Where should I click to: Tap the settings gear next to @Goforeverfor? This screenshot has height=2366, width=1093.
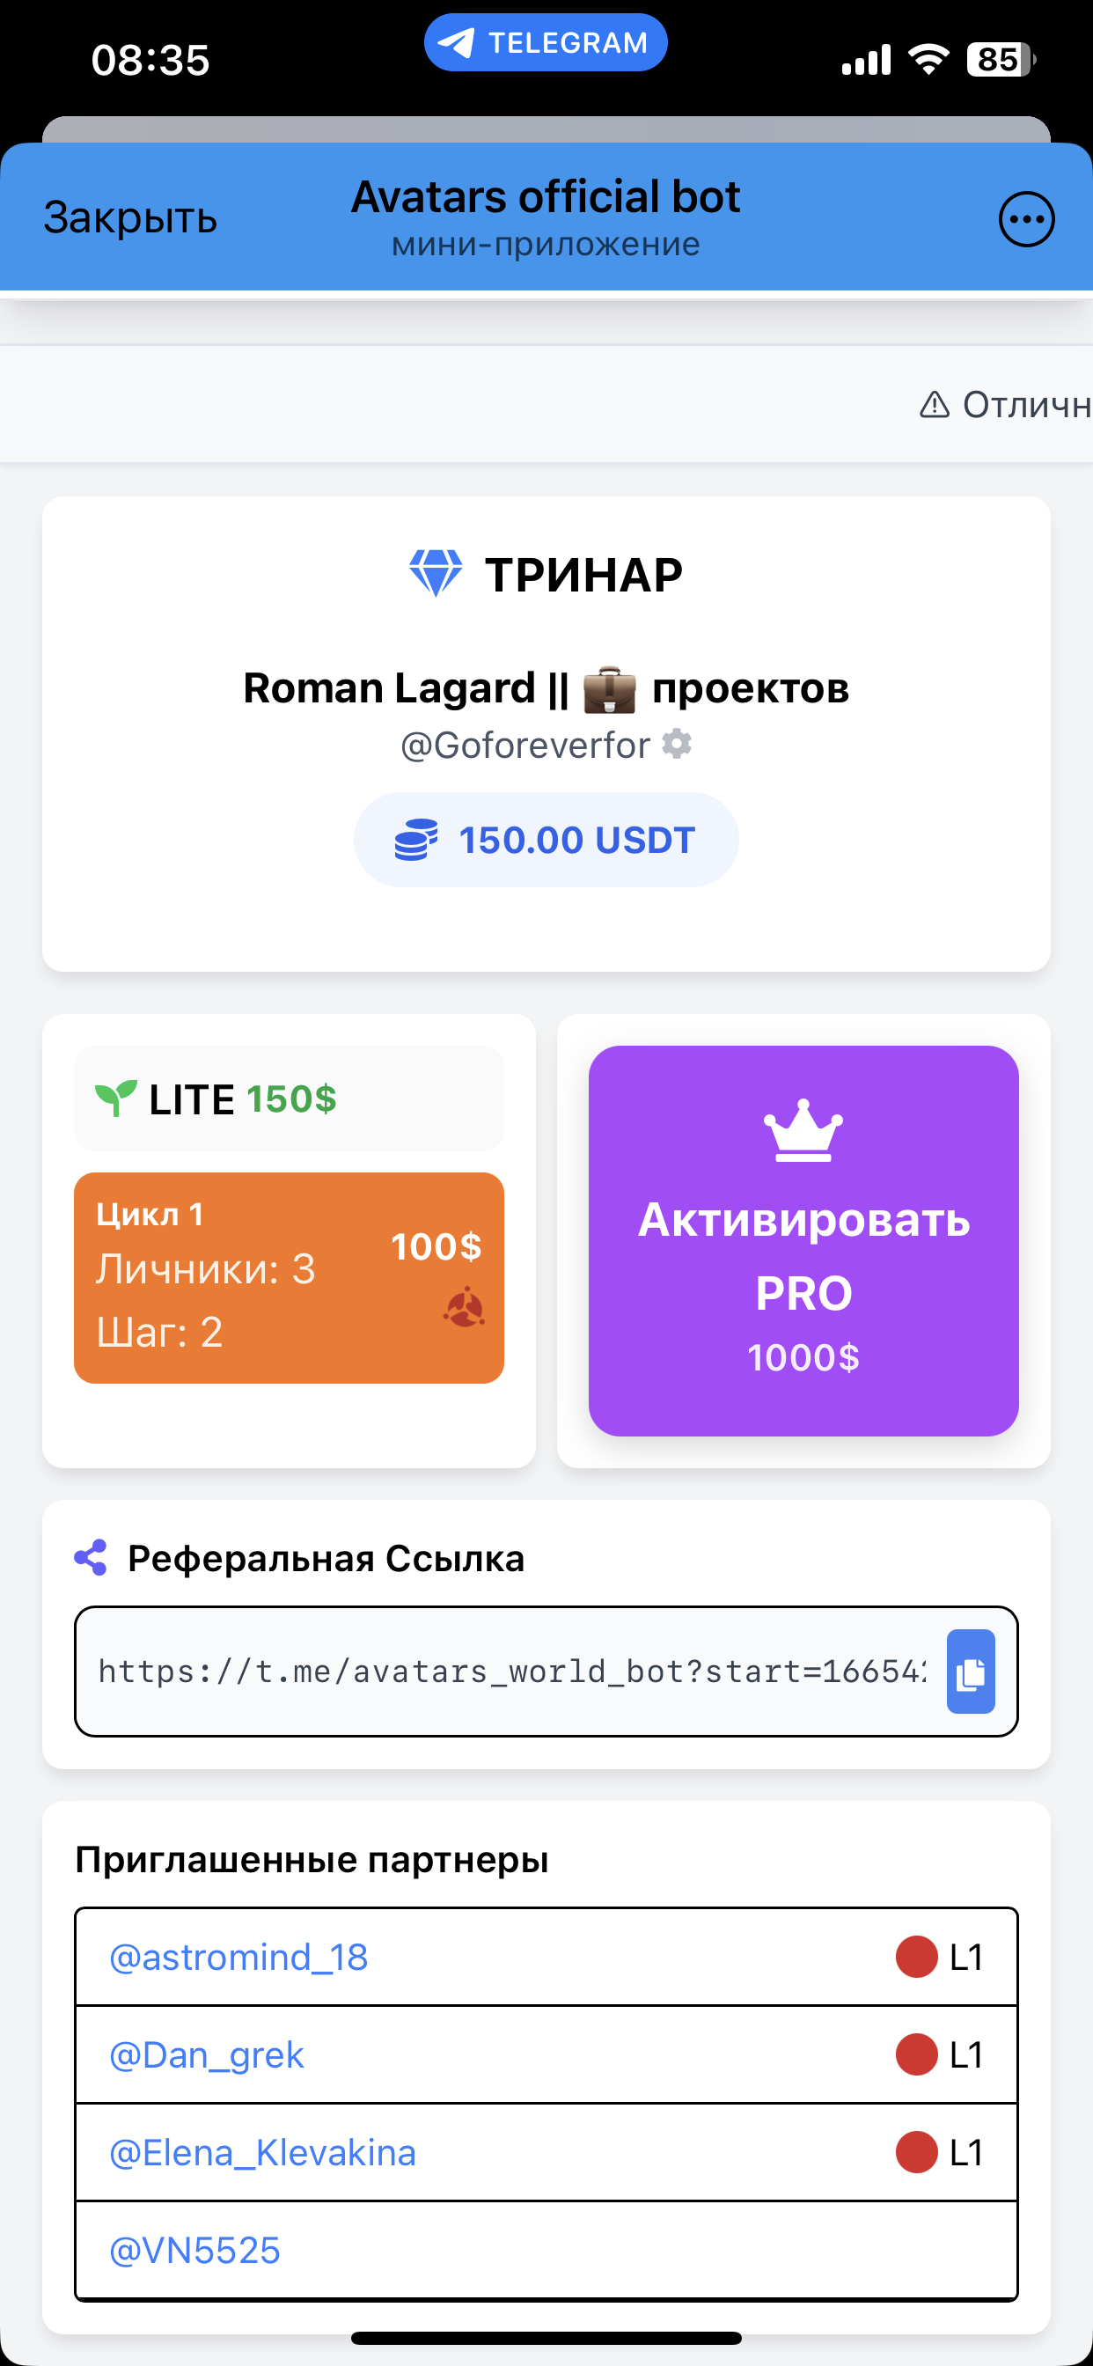[677, 744]
